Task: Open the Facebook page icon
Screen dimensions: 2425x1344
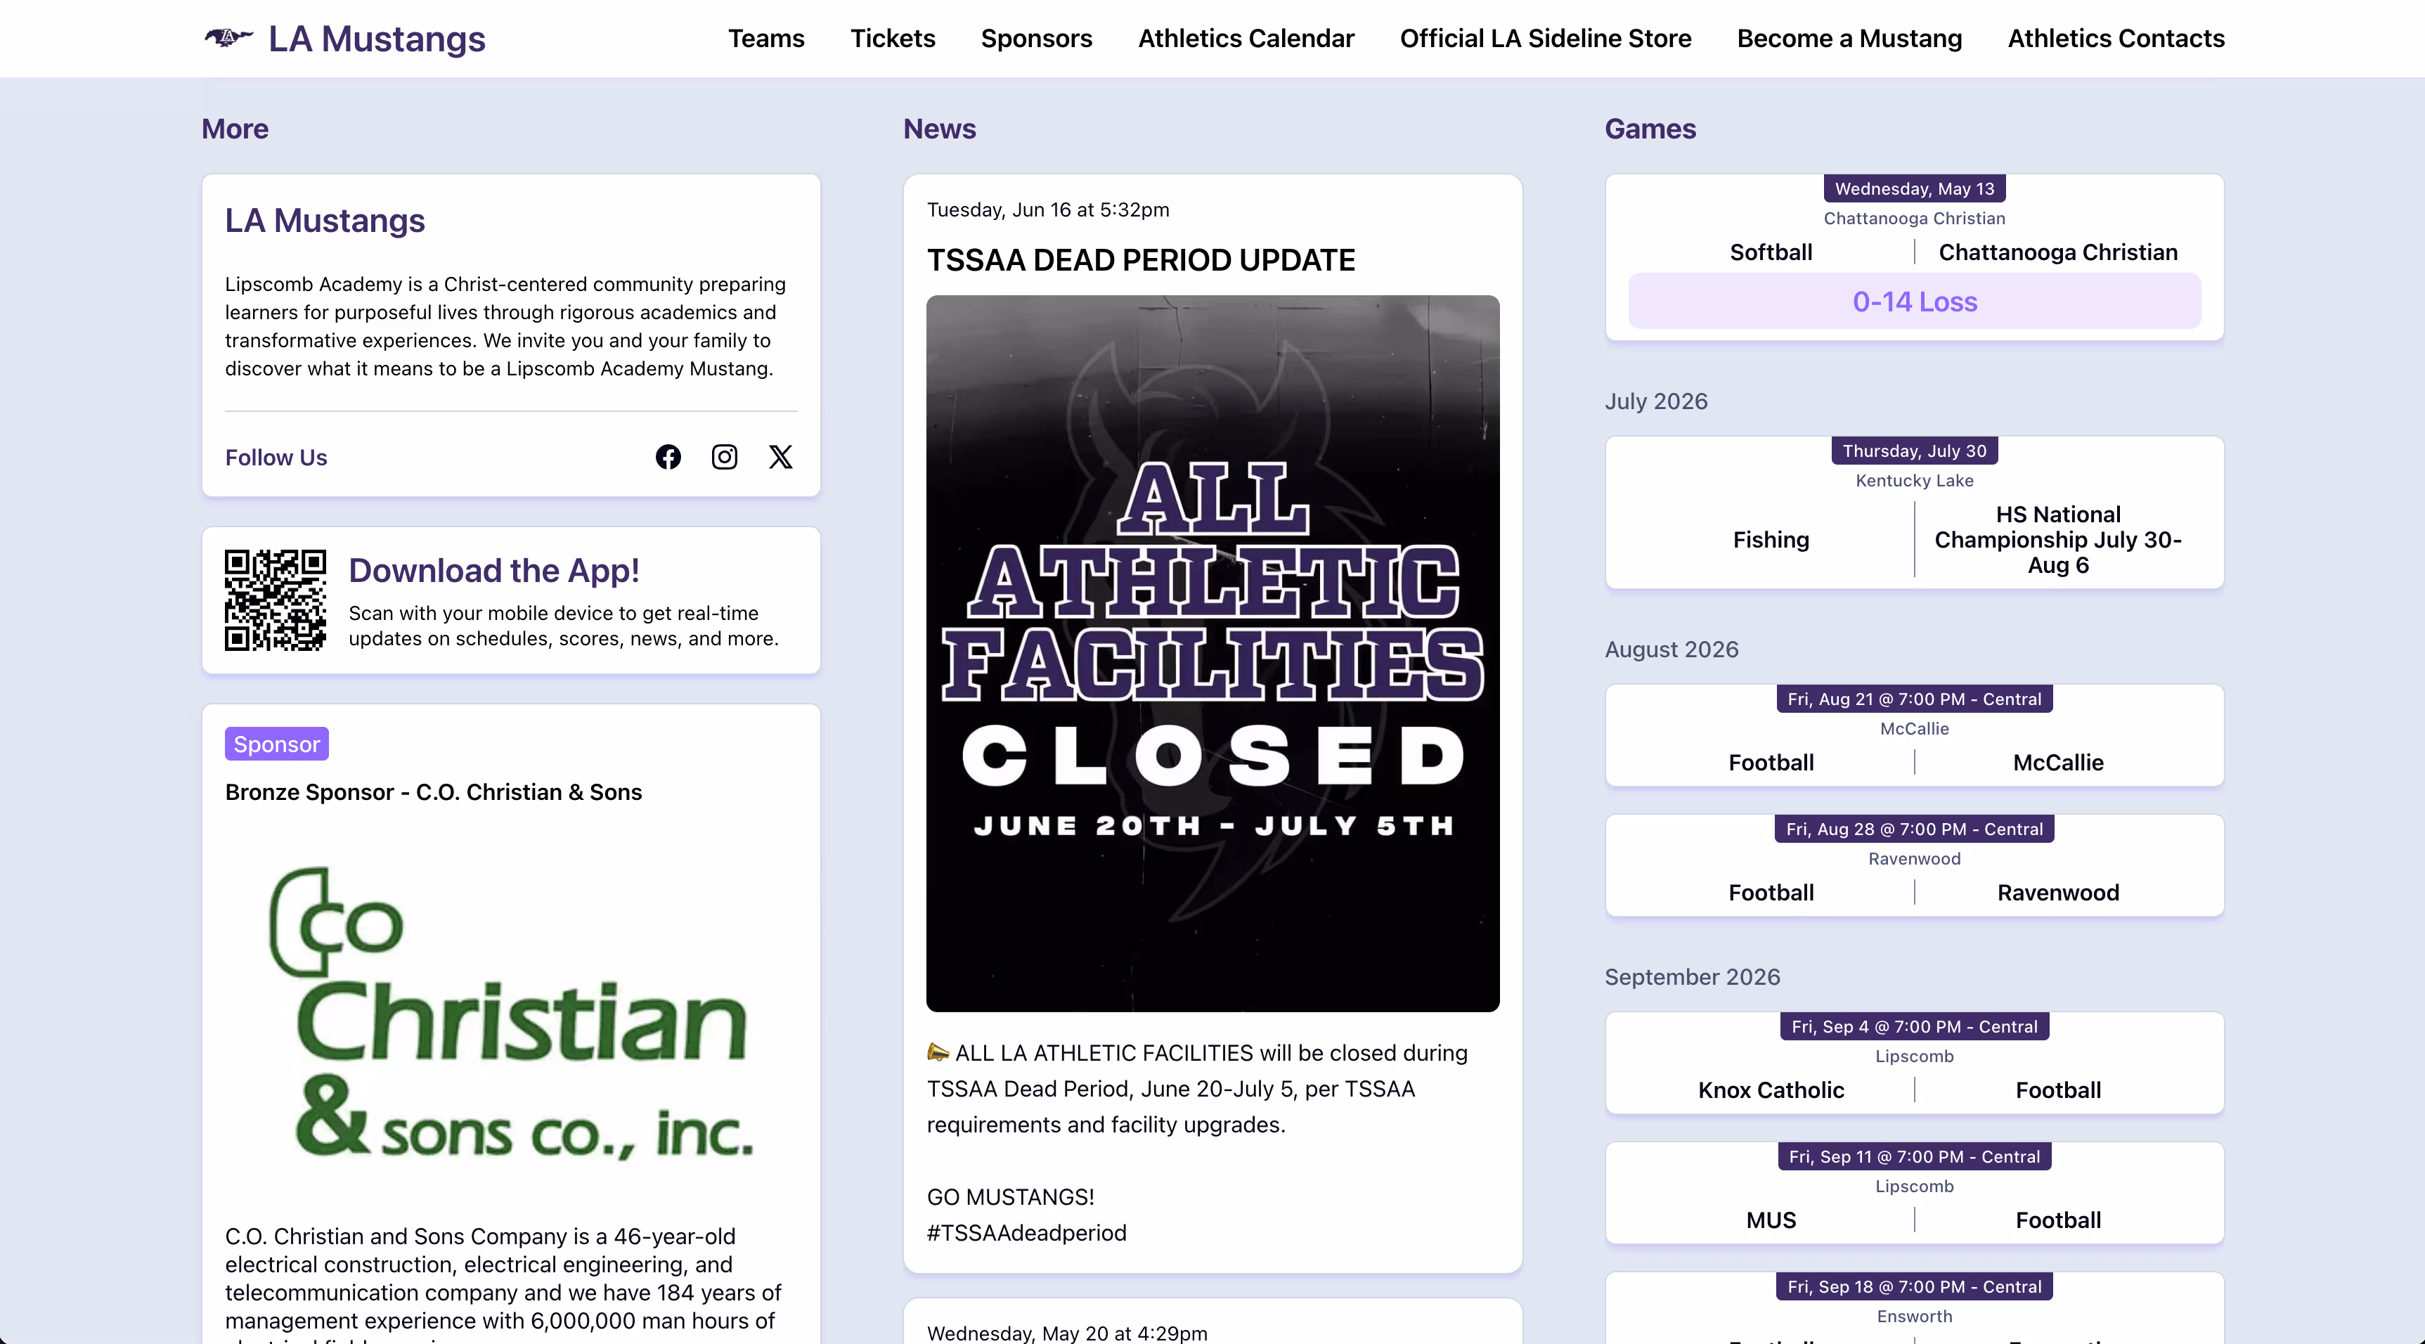Action: 668,456
